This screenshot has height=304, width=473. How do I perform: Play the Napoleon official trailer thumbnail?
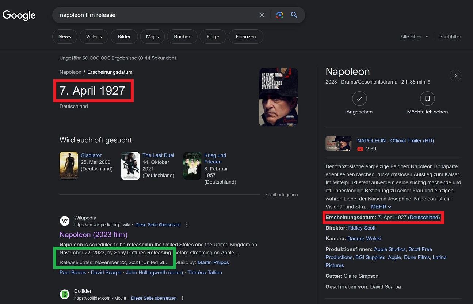(x=338, y=144)
